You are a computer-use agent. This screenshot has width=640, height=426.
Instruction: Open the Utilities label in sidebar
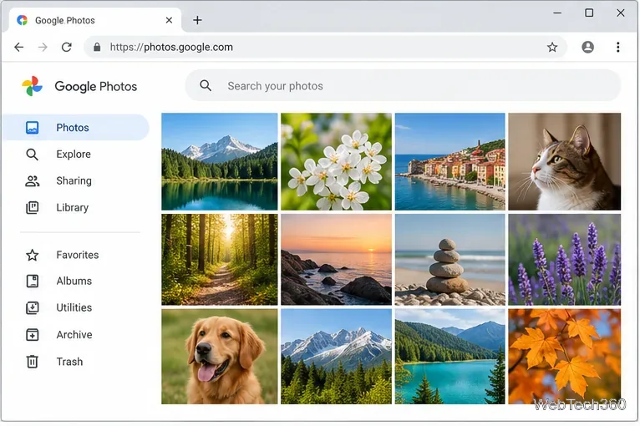74,307
